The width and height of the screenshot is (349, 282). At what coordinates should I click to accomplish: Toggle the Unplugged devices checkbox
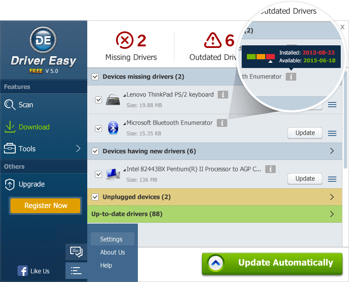[x=95, y=197]
